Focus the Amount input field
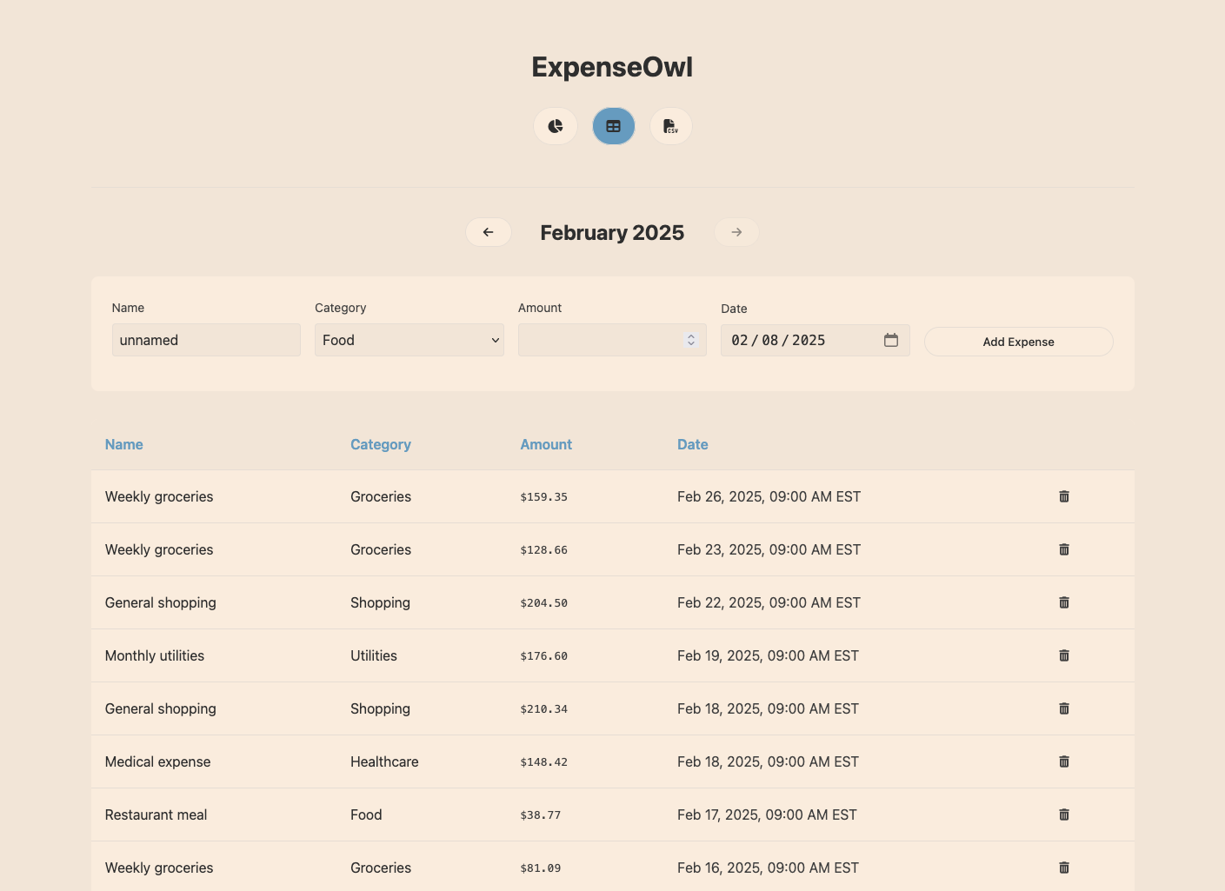1225x891 pixels. [x=612, y=340]
